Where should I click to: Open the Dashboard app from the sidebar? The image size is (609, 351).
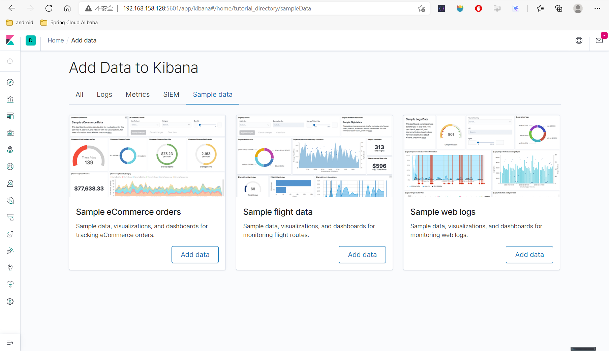10,116
